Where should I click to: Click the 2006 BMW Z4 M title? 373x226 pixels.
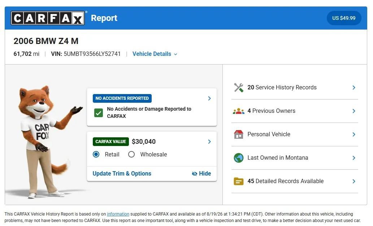[46, 41]
